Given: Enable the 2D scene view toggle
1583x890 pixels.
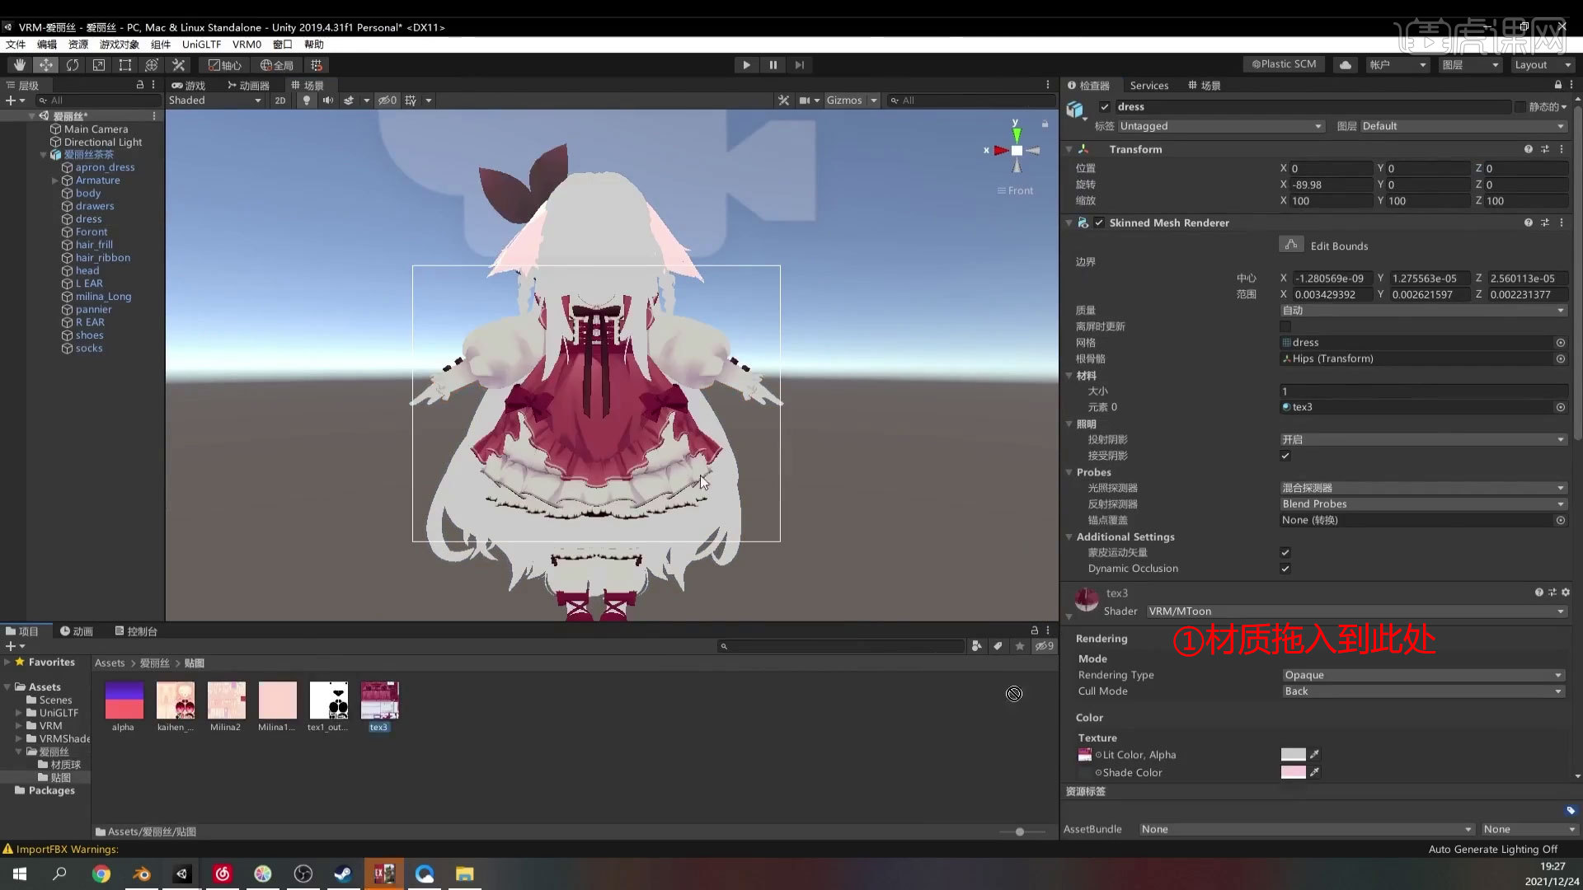Looking at the screenshot, I should click(280, 100).
